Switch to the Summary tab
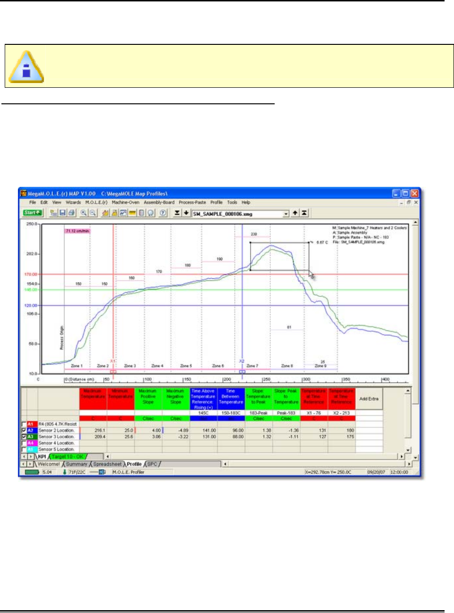The width and height of the screenshot is (454, 613). pos(76,464)
